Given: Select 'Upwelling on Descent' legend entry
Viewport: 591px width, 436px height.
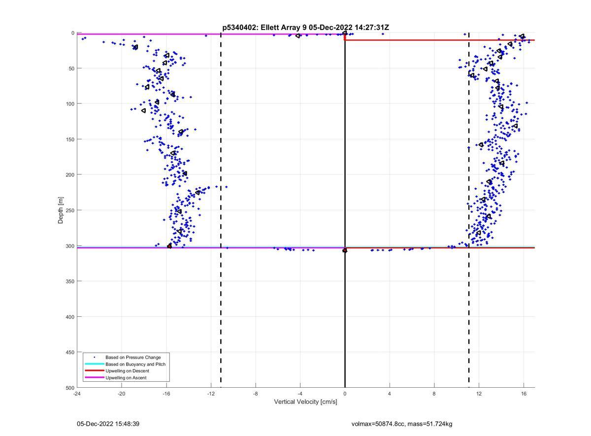Looking at the screenshot, I should coord(127,371).
